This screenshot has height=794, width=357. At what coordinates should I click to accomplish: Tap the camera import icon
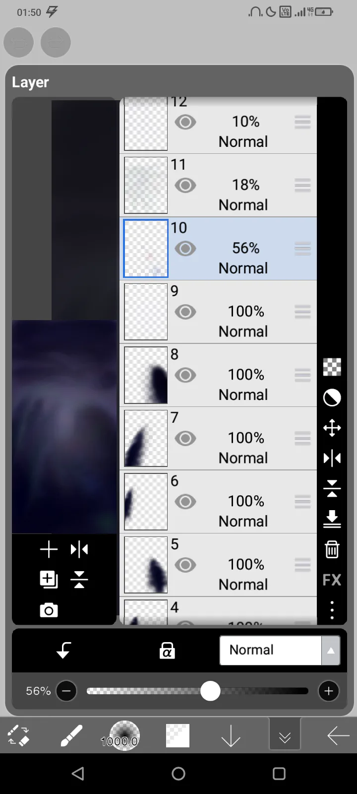coord(49,610)
